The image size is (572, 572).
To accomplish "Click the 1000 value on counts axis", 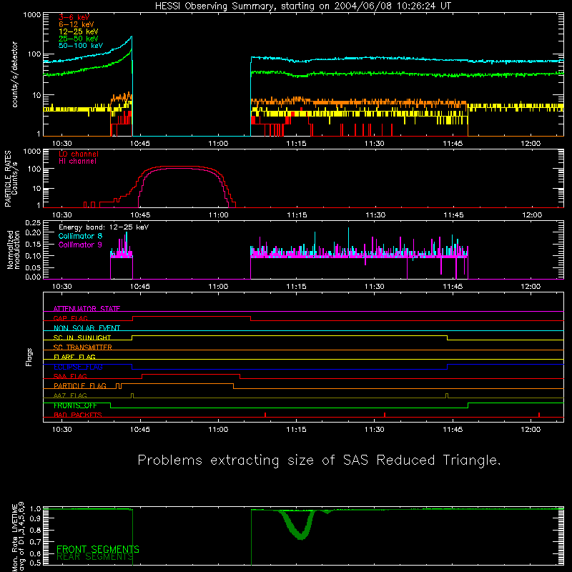I will [x=32, y=15].
